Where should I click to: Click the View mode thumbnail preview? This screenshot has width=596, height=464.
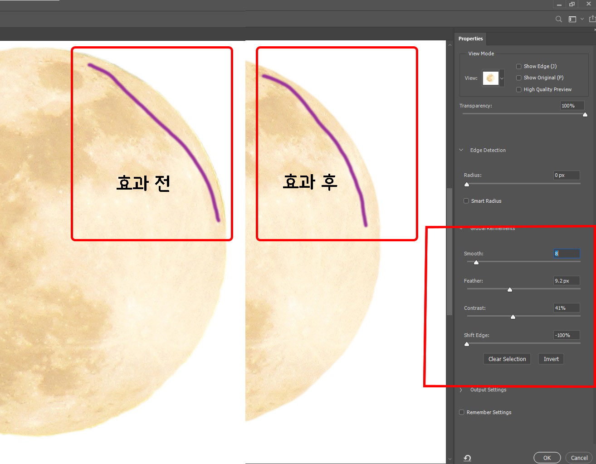(490, 78)
